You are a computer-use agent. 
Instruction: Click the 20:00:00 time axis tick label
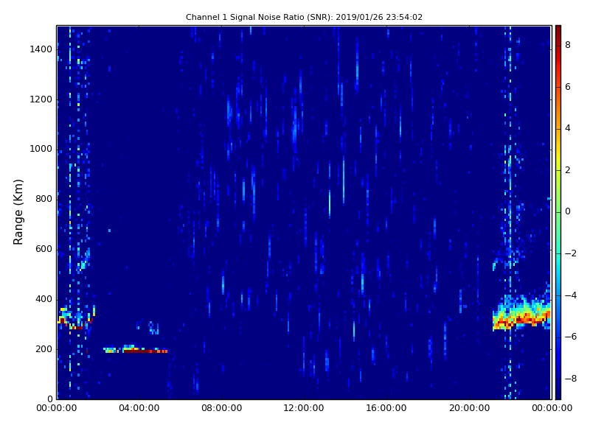(x=469, y=409)
